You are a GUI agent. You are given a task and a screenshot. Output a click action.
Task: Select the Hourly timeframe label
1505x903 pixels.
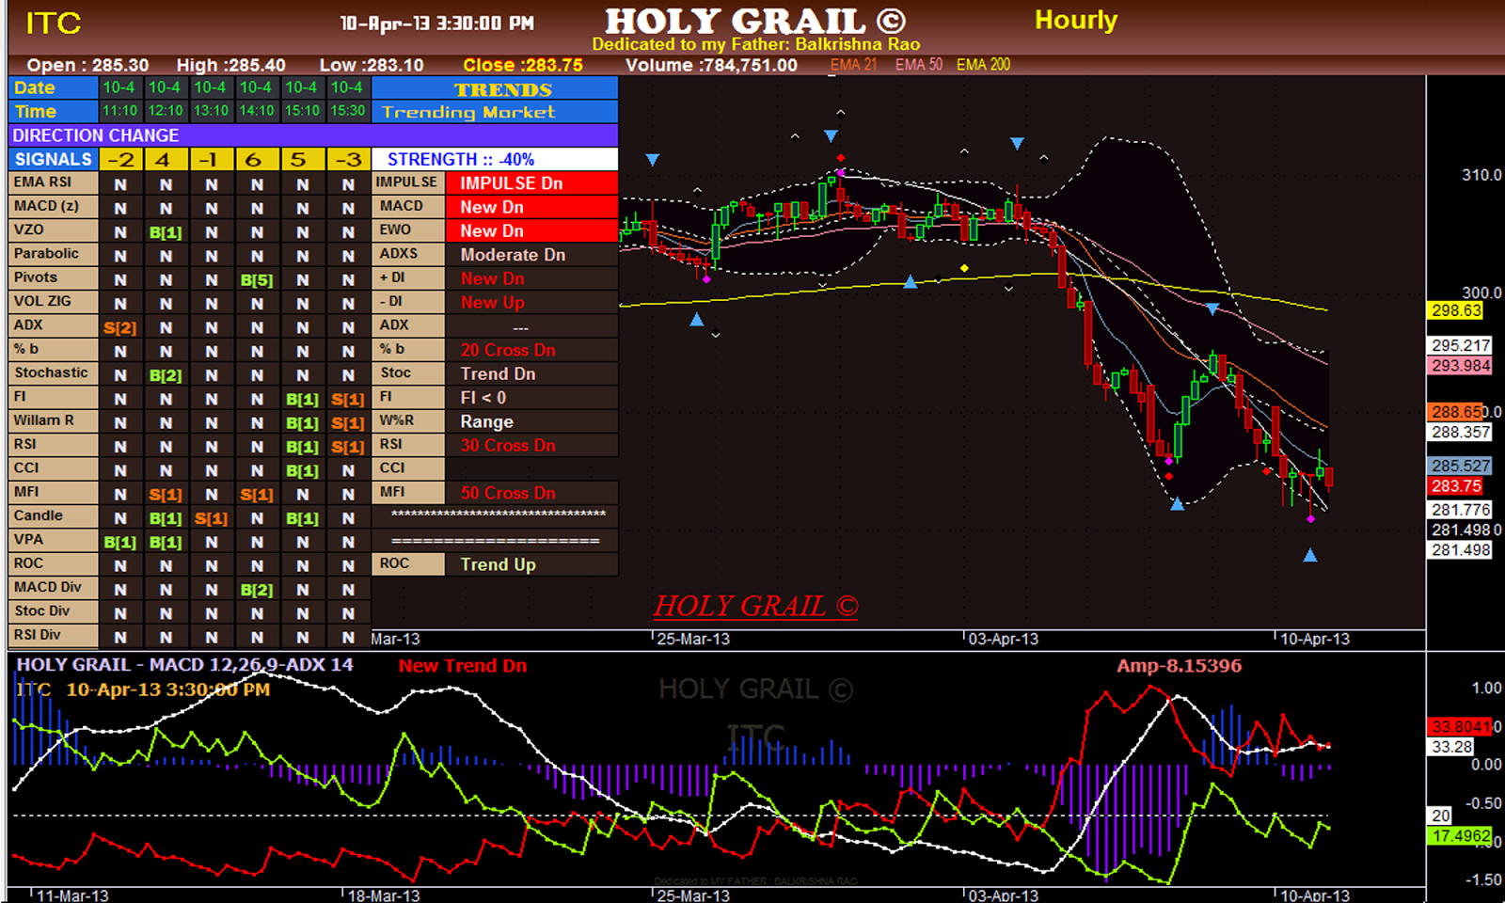pyautogui.click(x=1075, y=20)
